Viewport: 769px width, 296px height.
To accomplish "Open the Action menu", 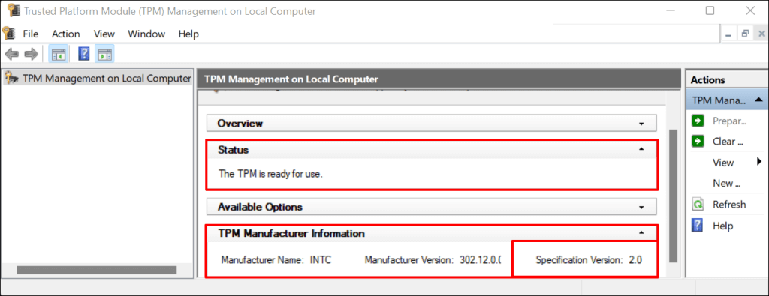I will click(66, 34).
